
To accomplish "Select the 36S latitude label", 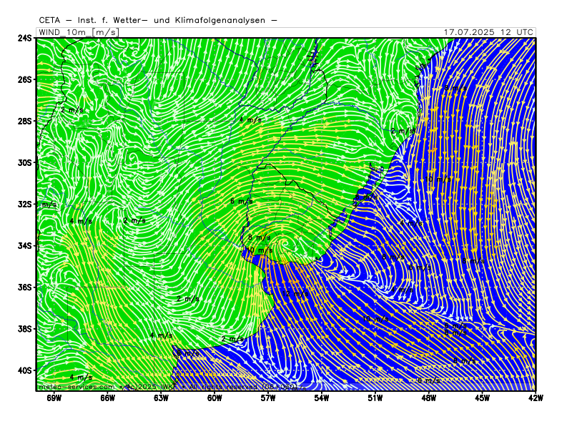I will coord(25,287).
